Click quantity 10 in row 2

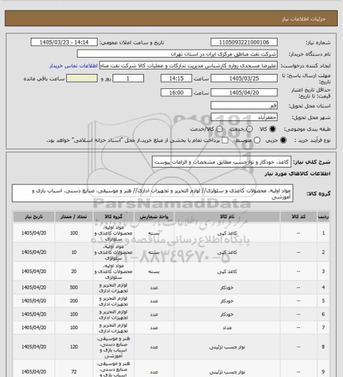73,252
